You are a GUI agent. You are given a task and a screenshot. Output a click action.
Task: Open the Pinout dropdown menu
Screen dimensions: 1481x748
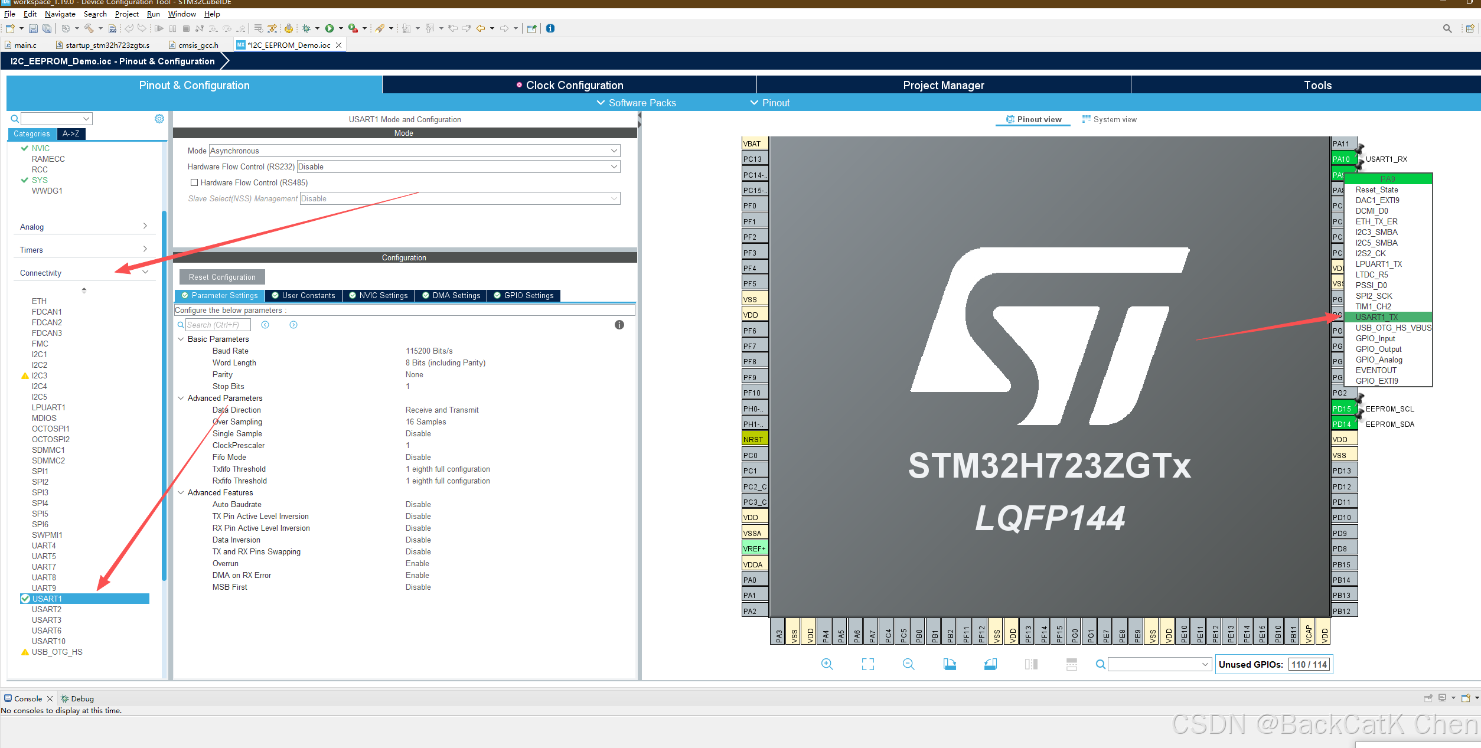point(769,103)
